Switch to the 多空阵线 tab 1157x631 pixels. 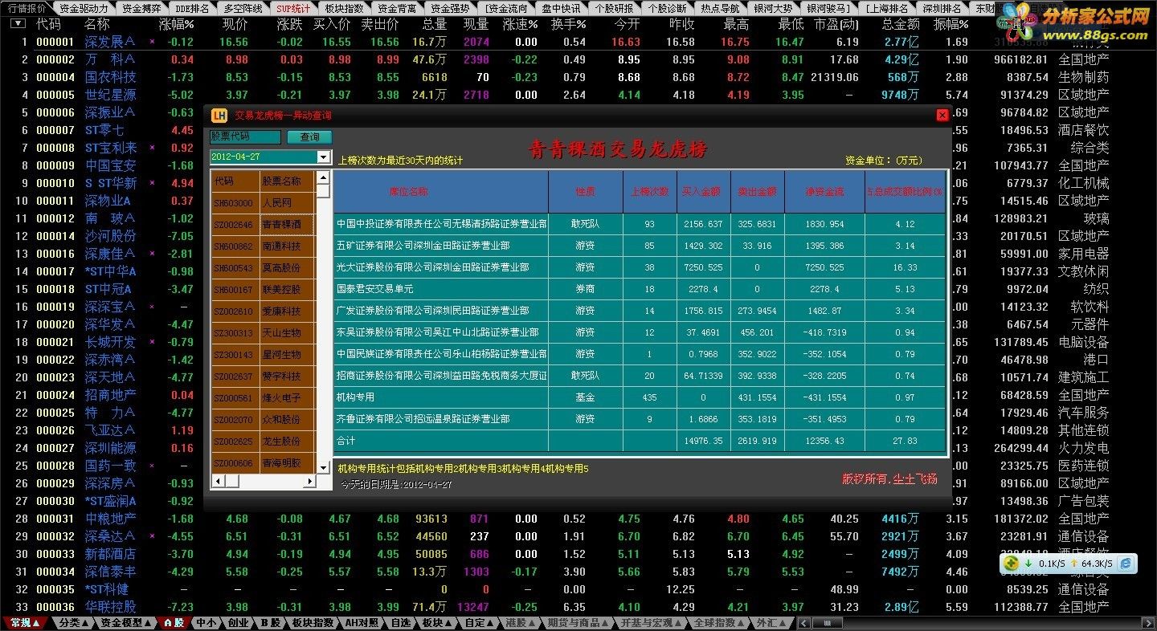pyautogui.click(x=243, y=8)
